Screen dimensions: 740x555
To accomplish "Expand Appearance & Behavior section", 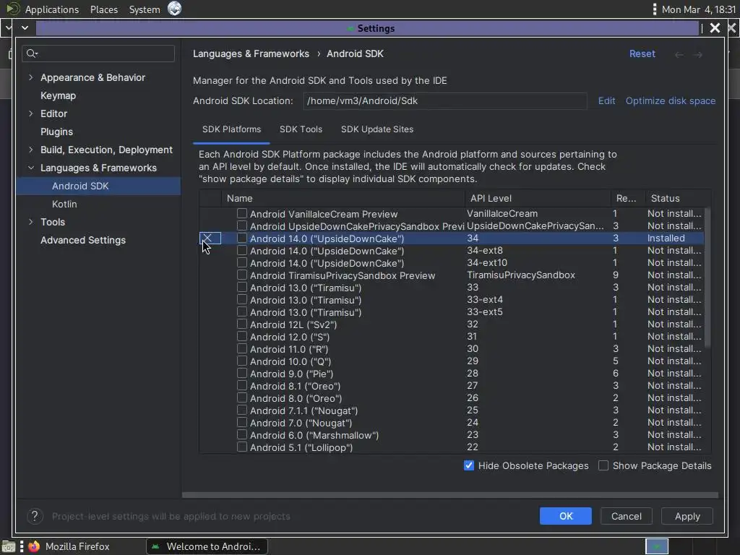I will (30, 77).
